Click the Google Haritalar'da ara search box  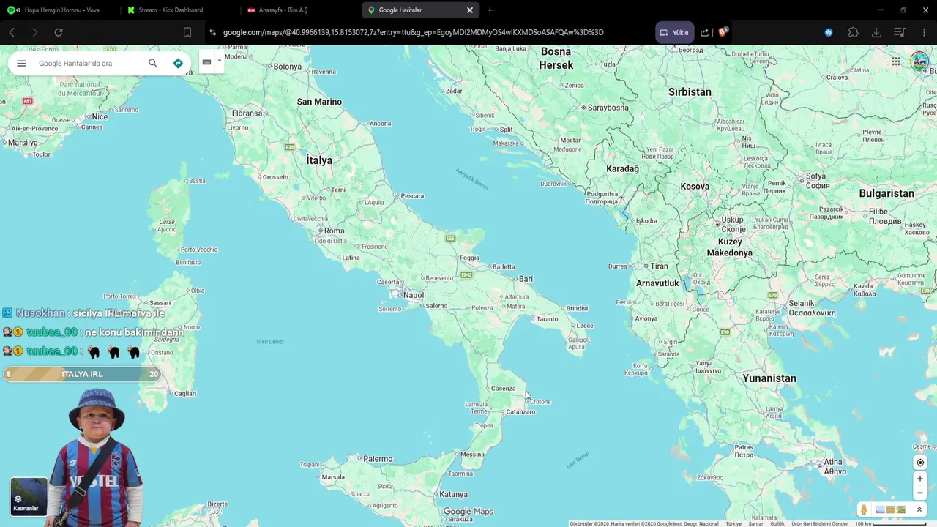[88, 64]
